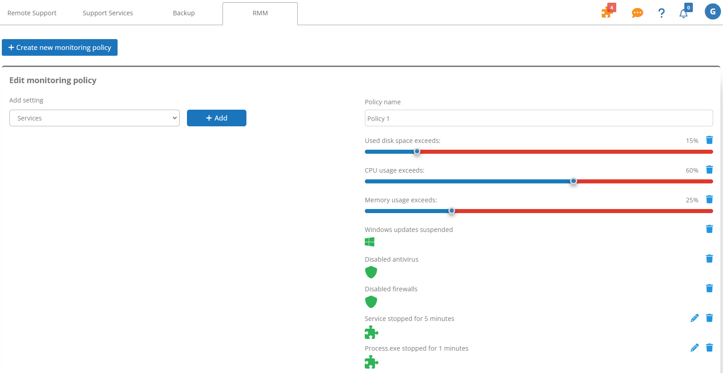Screen dimensions: 723x392
Task: Open the help question mark icon
Action: click(661, 13)
